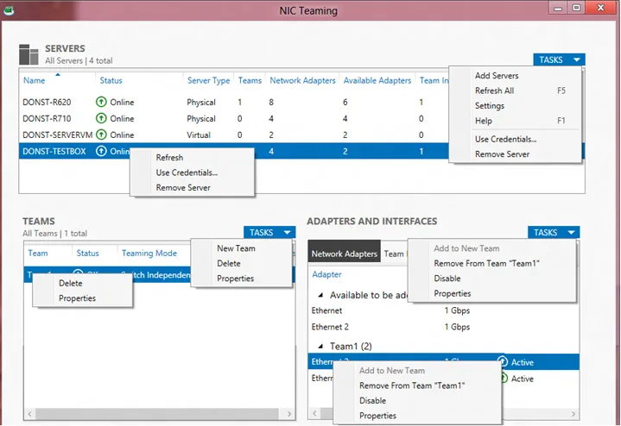
Task: Click the Teams list horizontal scrollbar
Action: [157, 414]
